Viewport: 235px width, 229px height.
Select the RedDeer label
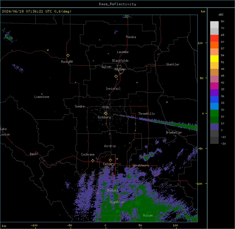120,69
